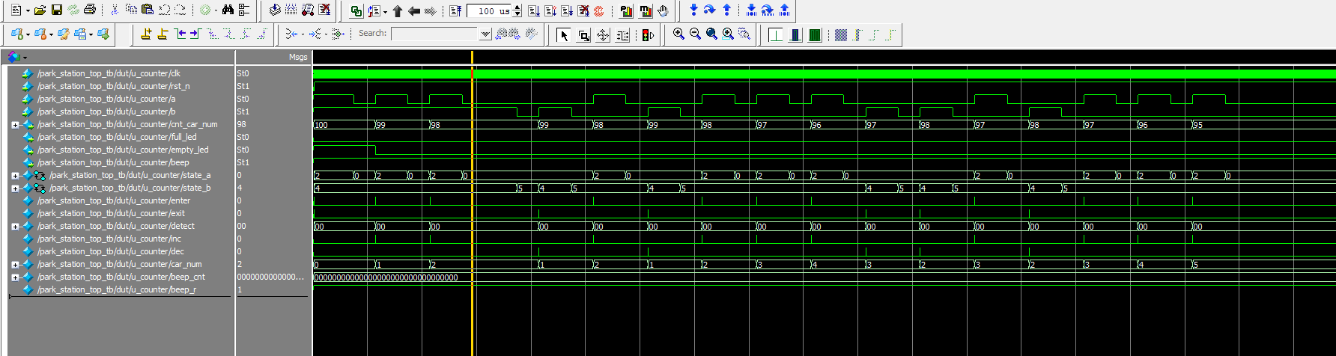Expand the detect signal
This screenshot has height=356, width=1336.
(x=15, y=227)
